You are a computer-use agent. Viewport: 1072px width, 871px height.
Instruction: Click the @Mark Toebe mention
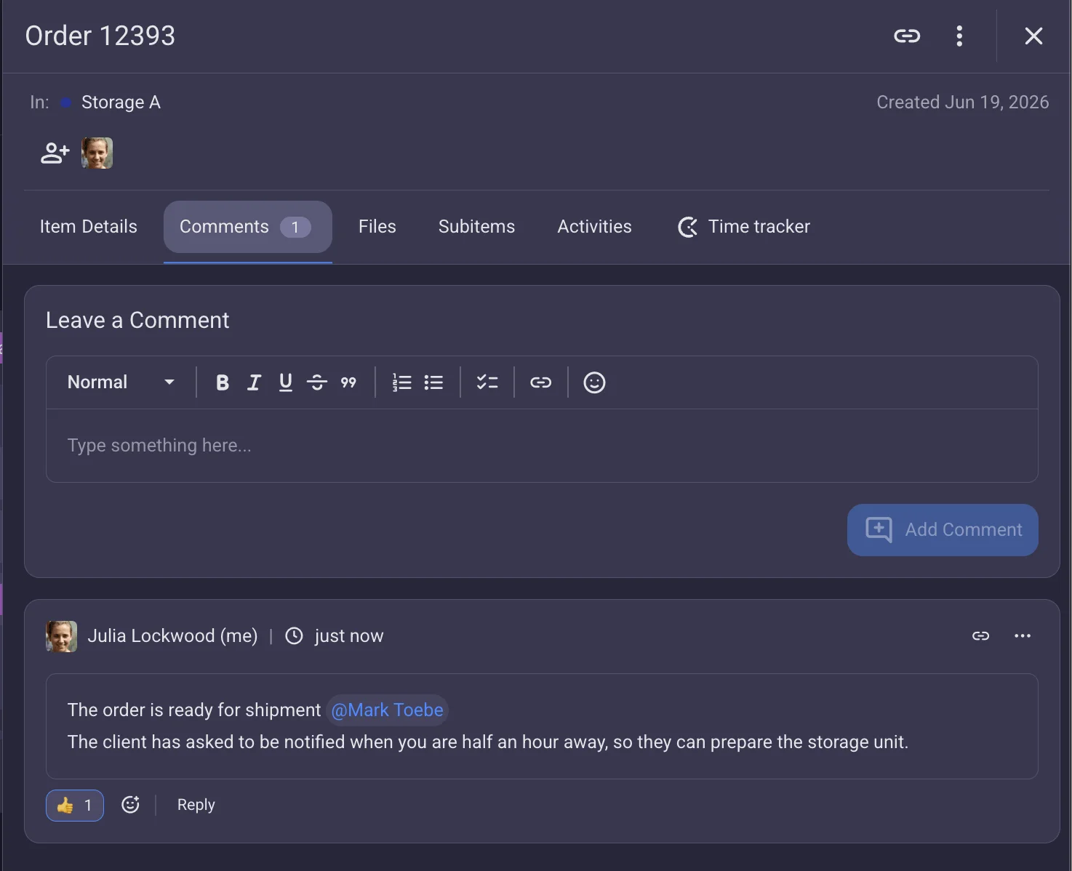(x=387, y=710)
